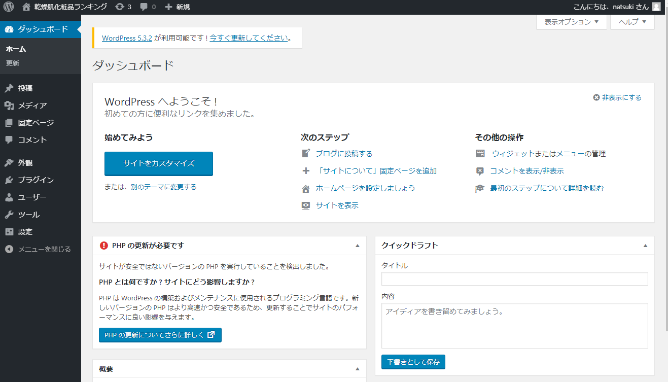Click the プラグイン plug icon
The image size is (668, 382).
pyautogui.click(x=9, y=180)
